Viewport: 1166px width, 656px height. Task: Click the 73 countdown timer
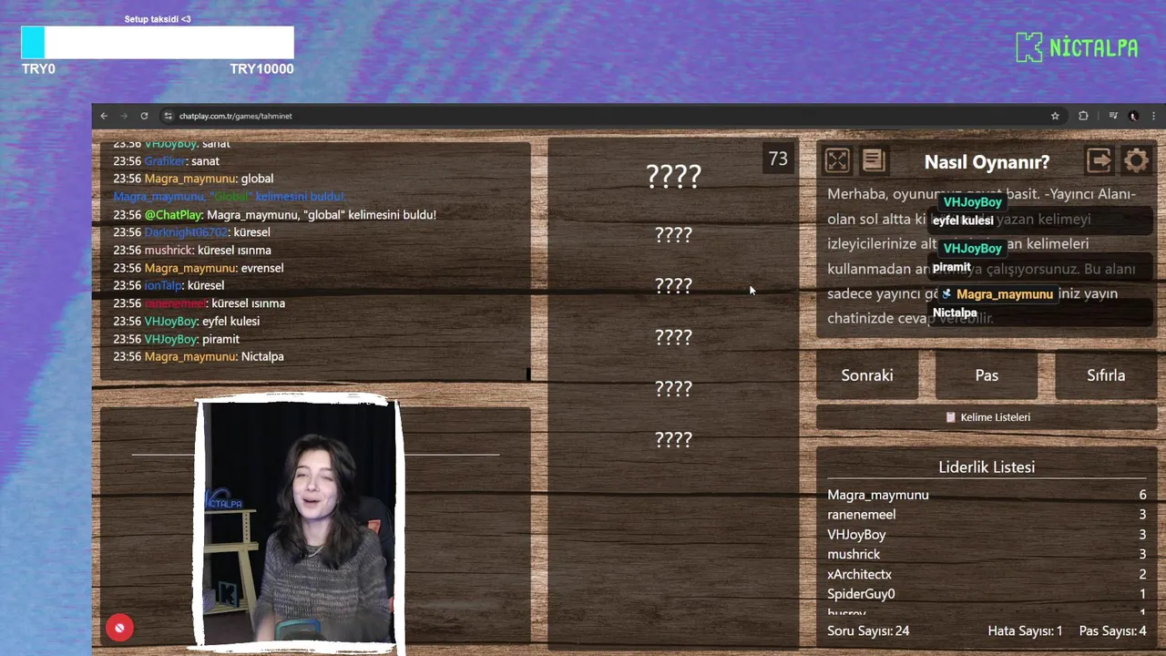tap(778, 159)
